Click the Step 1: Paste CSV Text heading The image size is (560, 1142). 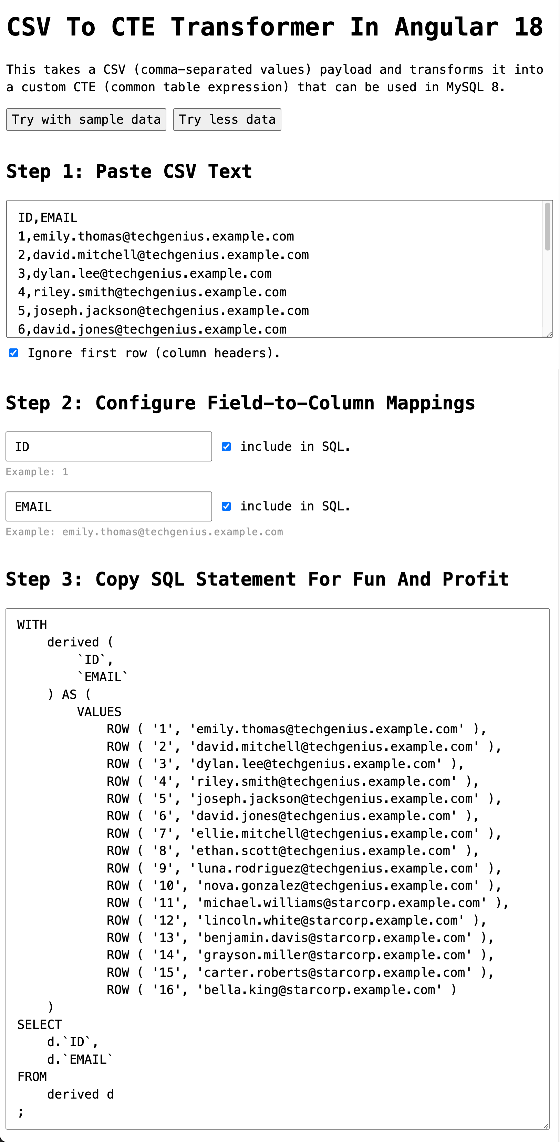(129, 171)
